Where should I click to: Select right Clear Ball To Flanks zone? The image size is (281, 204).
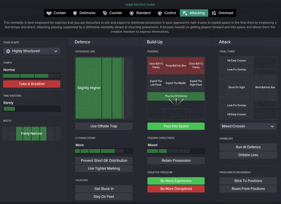point(196,66)
